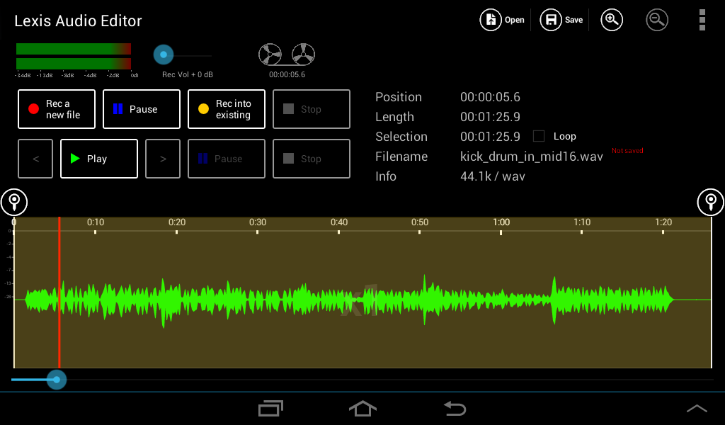This screenshot has width=725, height=425.
Task: Click the recording level meter
Action: (74, 56)
